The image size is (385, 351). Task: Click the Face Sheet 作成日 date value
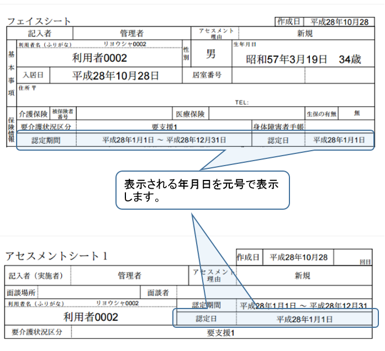(339, 22)
